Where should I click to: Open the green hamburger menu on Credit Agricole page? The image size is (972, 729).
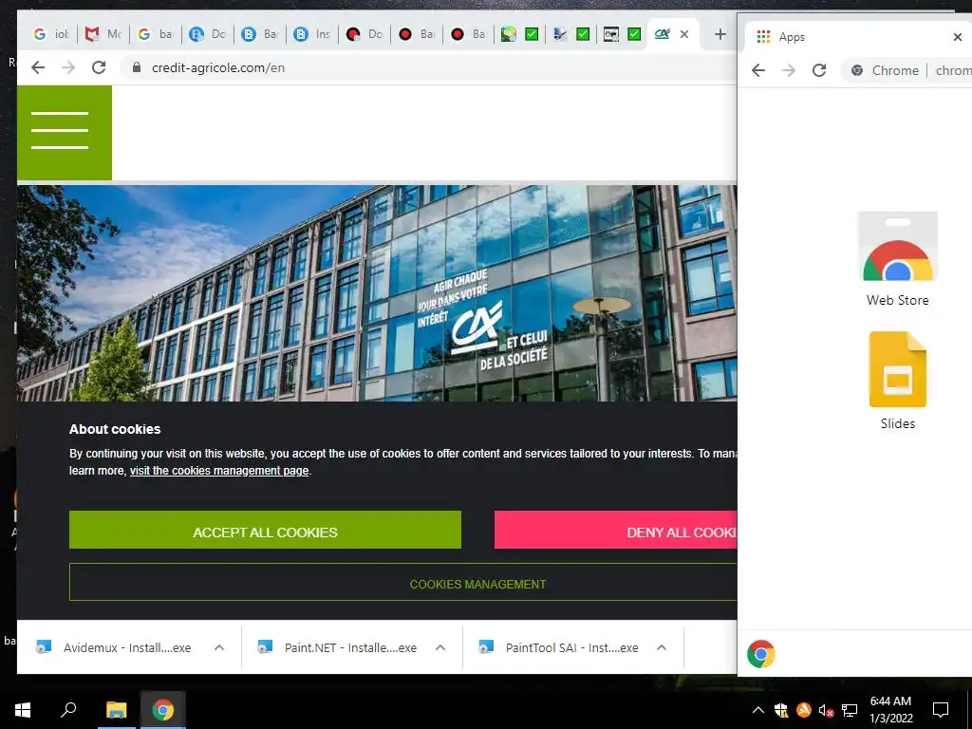click(x=65, y=132)
